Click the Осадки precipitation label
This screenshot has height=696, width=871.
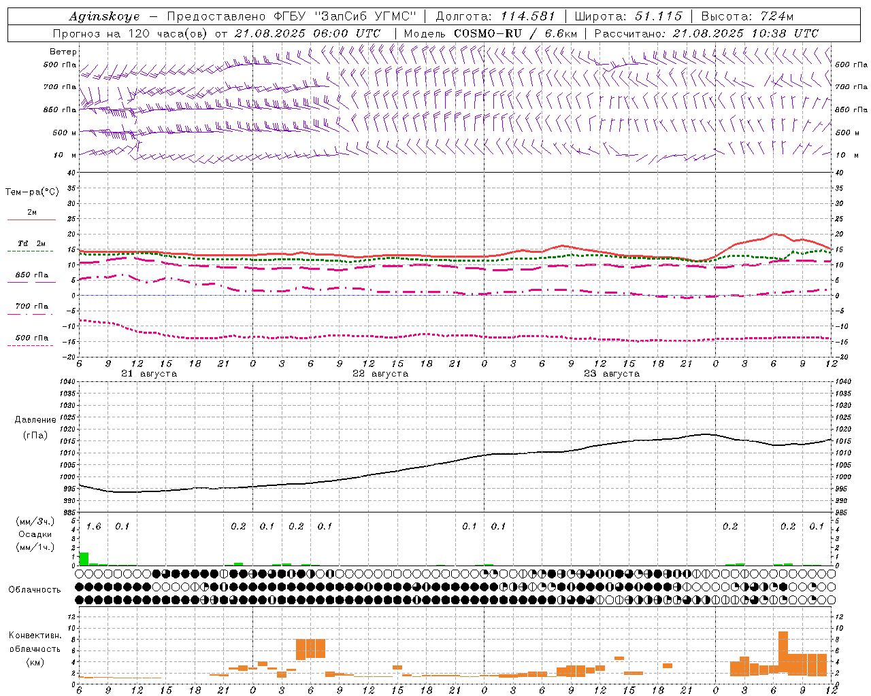(35, 534)
